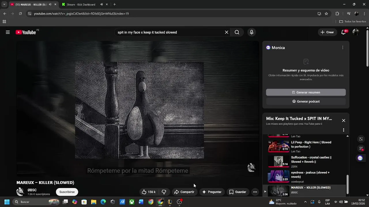
Task: Go back to the previous page
Action: coord(5,14)
